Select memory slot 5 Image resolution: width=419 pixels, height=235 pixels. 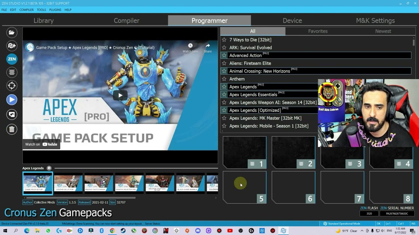click(x=245, y=187)
